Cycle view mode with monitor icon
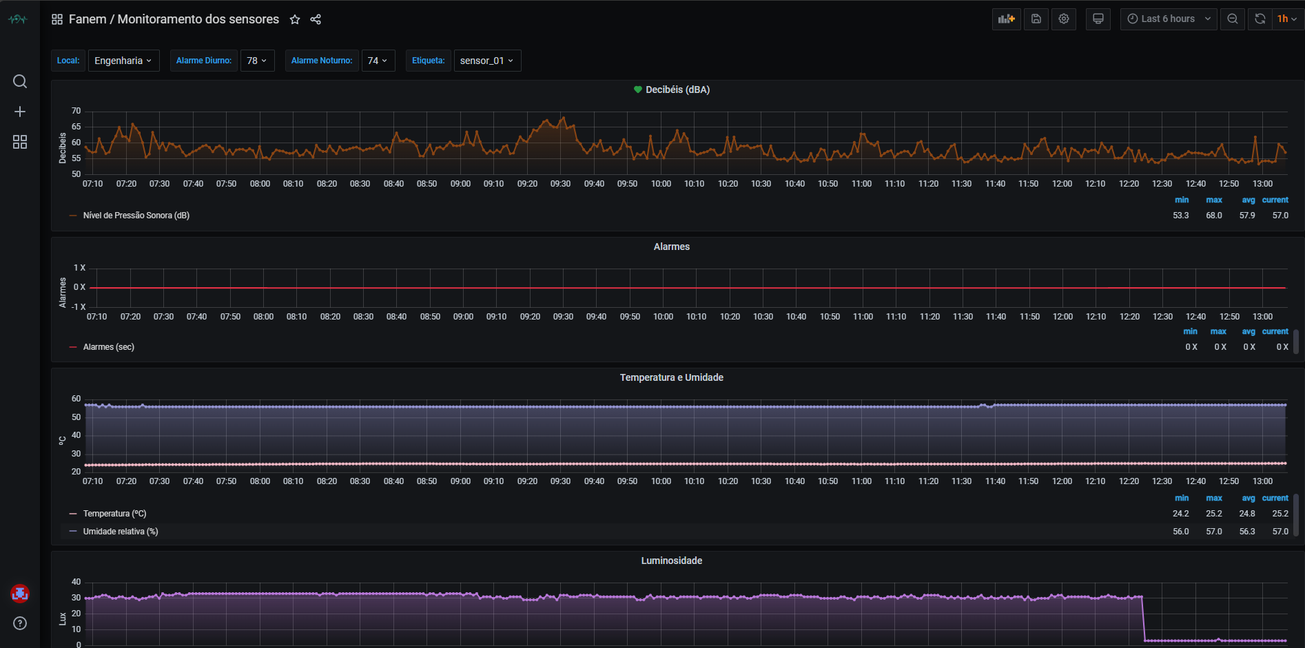This screenshot has height=648, width=1305. [1098, 19]
